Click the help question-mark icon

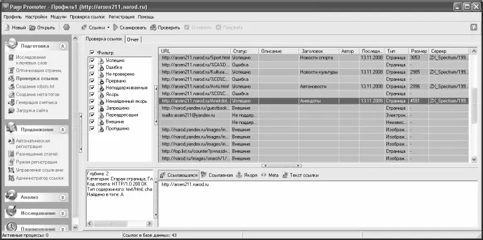[474, 28]
